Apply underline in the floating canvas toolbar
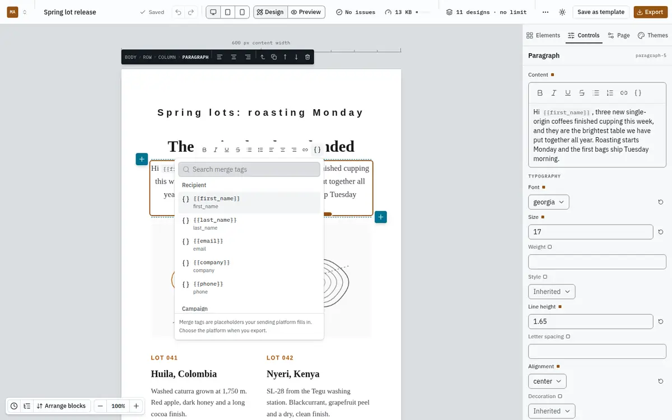 227,150
